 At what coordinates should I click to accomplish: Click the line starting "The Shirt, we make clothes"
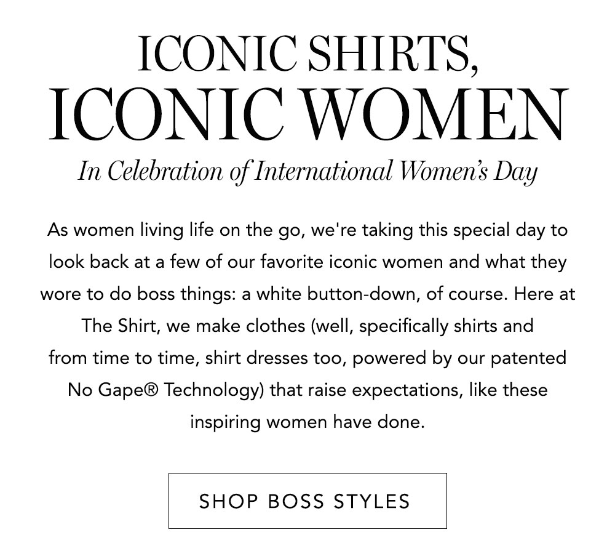[x=307, y=326]
